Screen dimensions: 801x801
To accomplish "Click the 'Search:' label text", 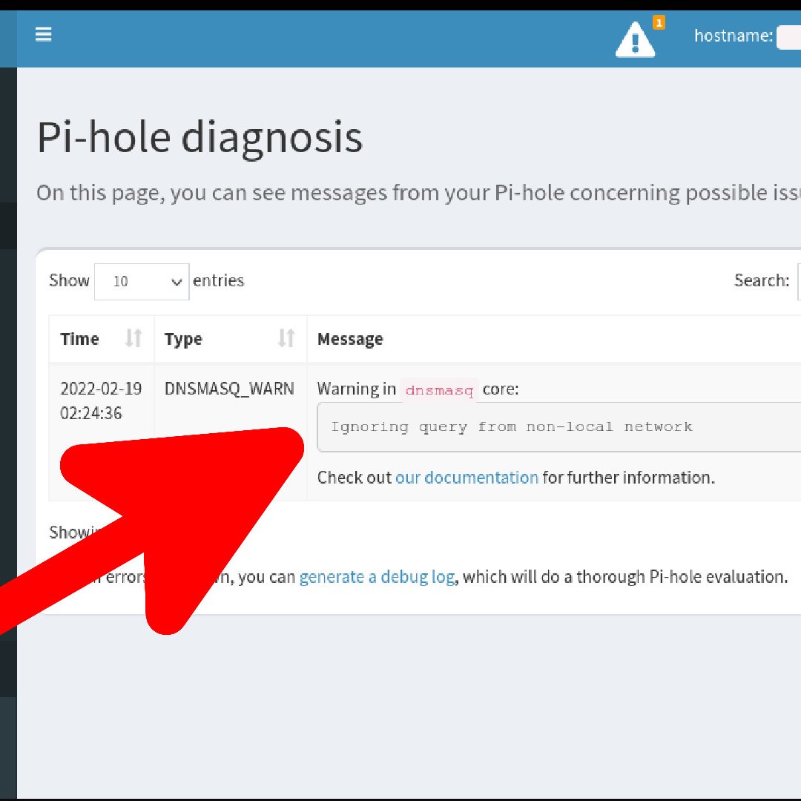I will [761, 280].
